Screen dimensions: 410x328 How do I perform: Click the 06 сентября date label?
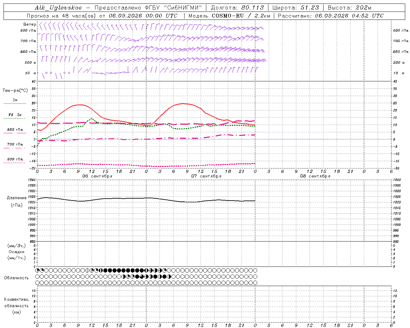97,176
